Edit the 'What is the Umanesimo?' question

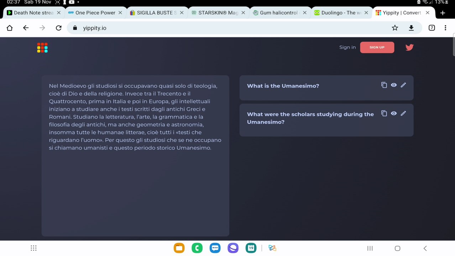click(x=403, y=85)
